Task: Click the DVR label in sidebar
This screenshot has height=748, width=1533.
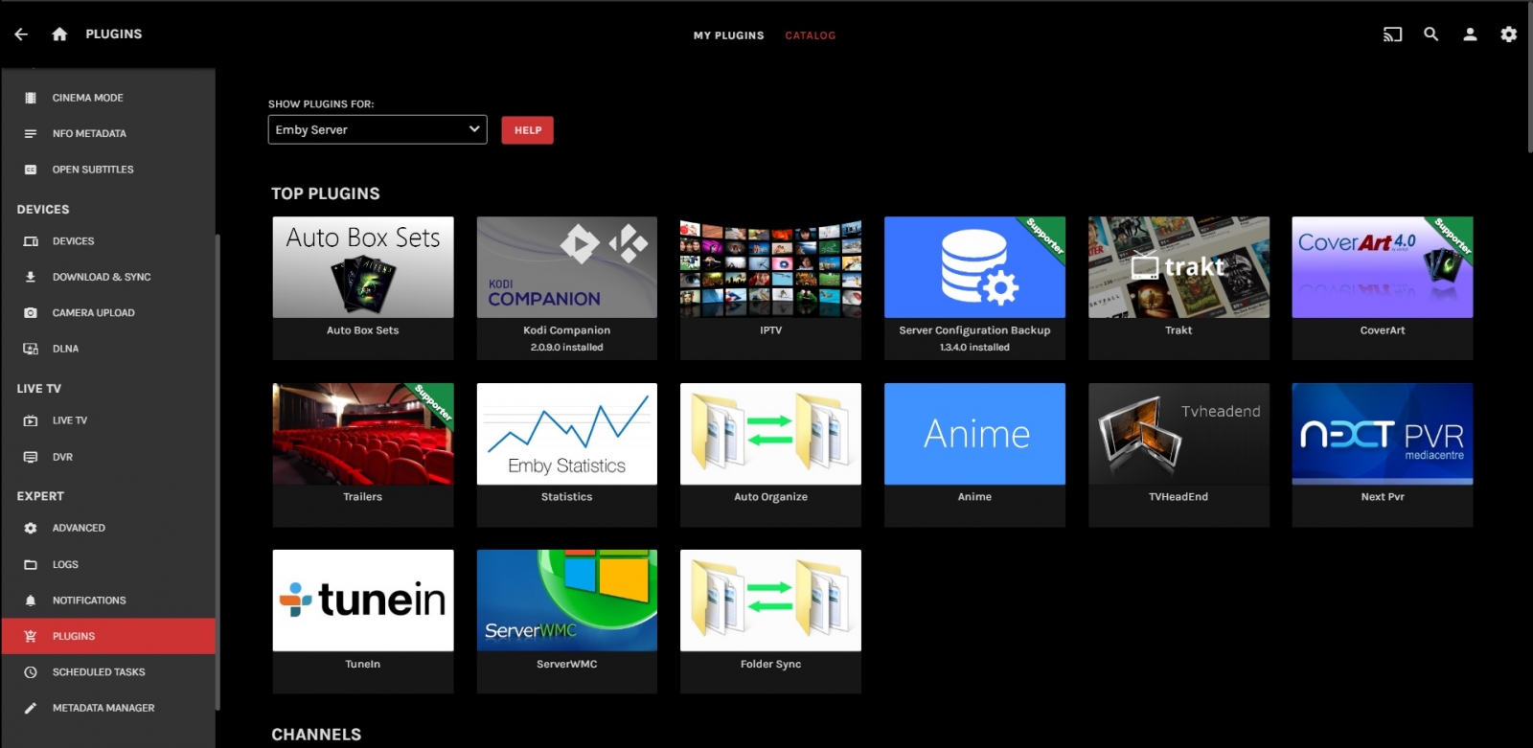Action: (62, 457)
